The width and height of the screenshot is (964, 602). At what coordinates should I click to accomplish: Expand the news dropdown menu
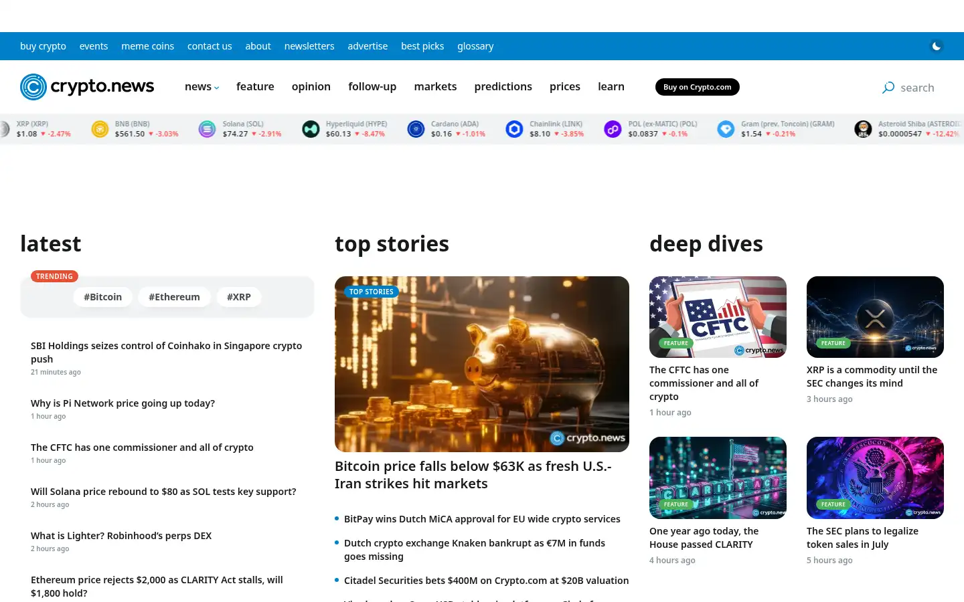coord(202,87)
